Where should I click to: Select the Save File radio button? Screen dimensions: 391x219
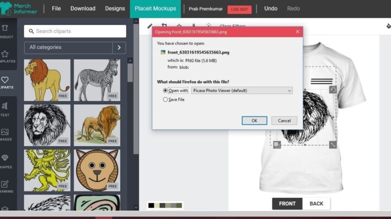[165, 99]
